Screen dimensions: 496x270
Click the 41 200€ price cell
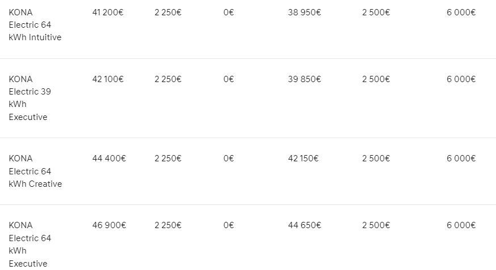click(x=108, y=12)
